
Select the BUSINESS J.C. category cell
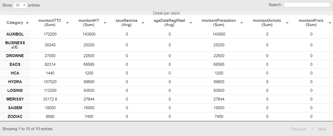coord(15,45)
